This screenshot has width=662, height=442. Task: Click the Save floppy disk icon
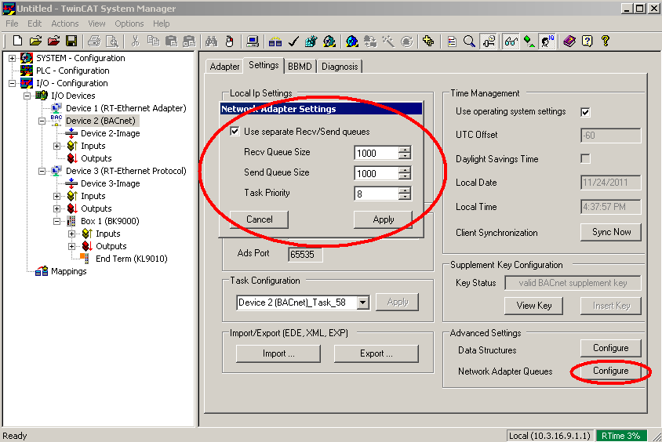pos(71,41)
